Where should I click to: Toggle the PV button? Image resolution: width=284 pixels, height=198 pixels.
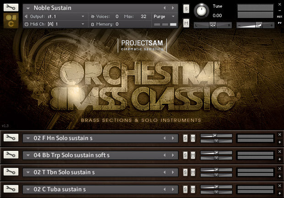pos(280,23)
